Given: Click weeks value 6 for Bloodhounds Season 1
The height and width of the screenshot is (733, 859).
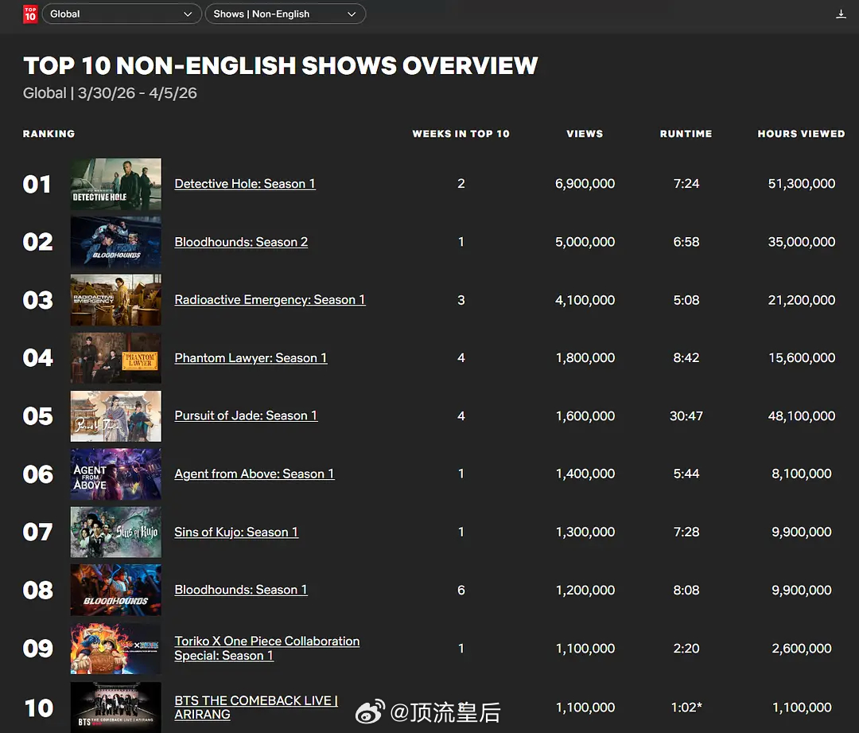Looking at the screenshot, I should pos(461,590).
